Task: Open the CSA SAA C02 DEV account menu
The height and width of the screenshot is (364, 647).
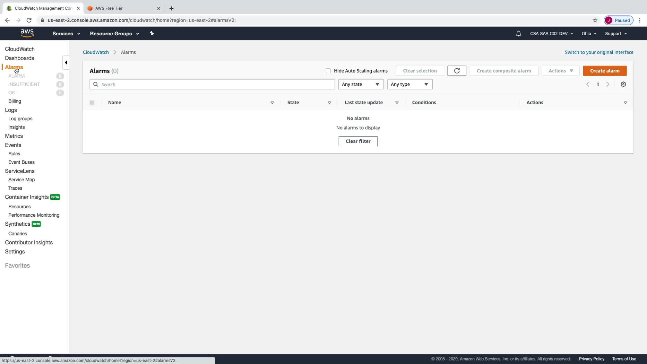Action: point(551,34)
